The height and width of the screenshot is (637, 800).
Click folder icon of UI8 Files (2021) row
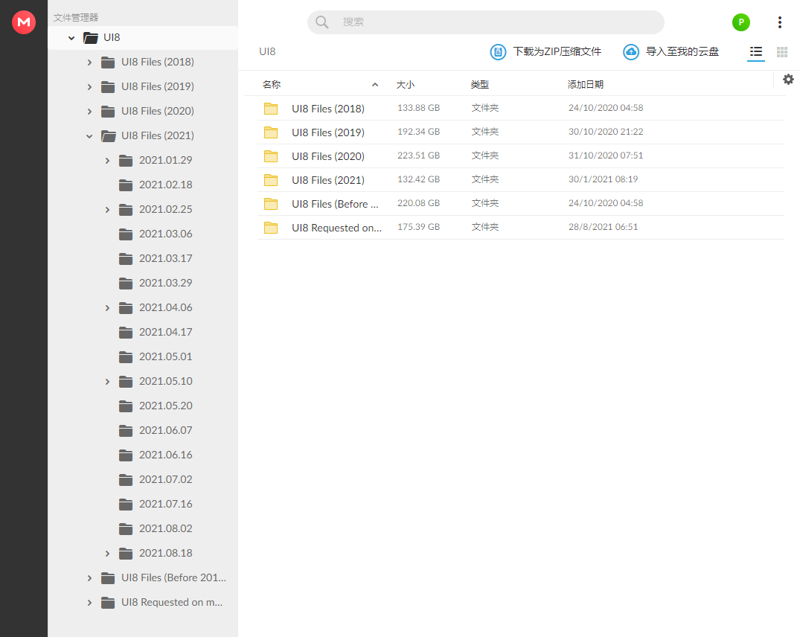(x=270, y=179)
